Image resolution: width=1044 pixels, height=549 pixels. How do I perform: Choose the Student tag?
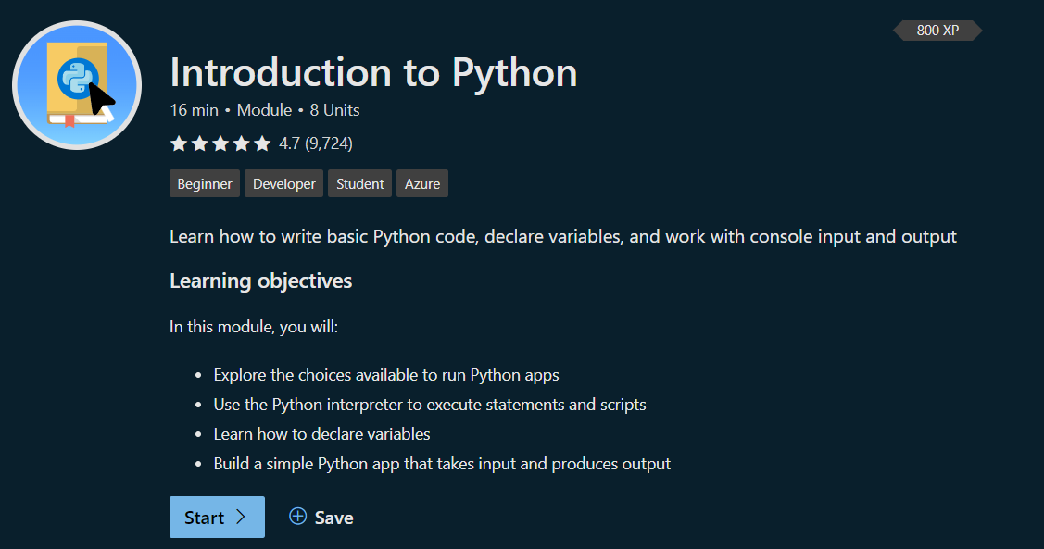[x=360, y=184]
